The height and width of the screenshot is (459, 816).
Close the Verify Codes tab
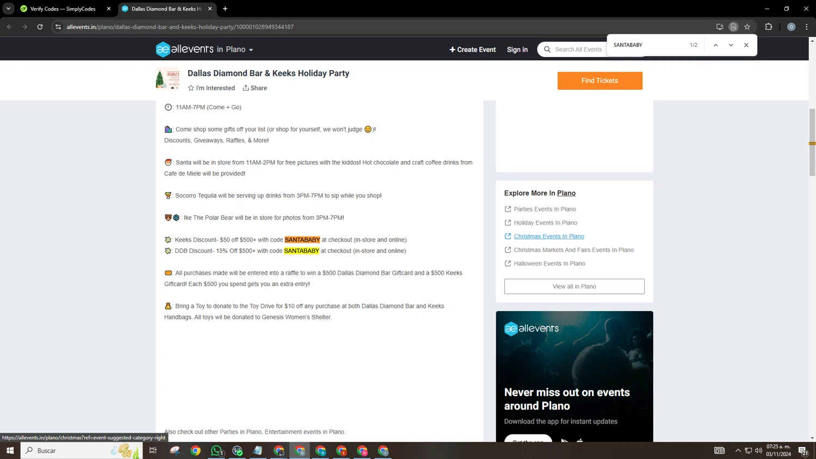[109, 9]
